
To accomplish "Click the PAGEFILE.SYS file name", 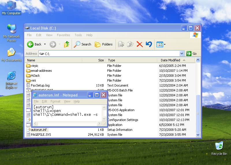I will click(41, 135).
